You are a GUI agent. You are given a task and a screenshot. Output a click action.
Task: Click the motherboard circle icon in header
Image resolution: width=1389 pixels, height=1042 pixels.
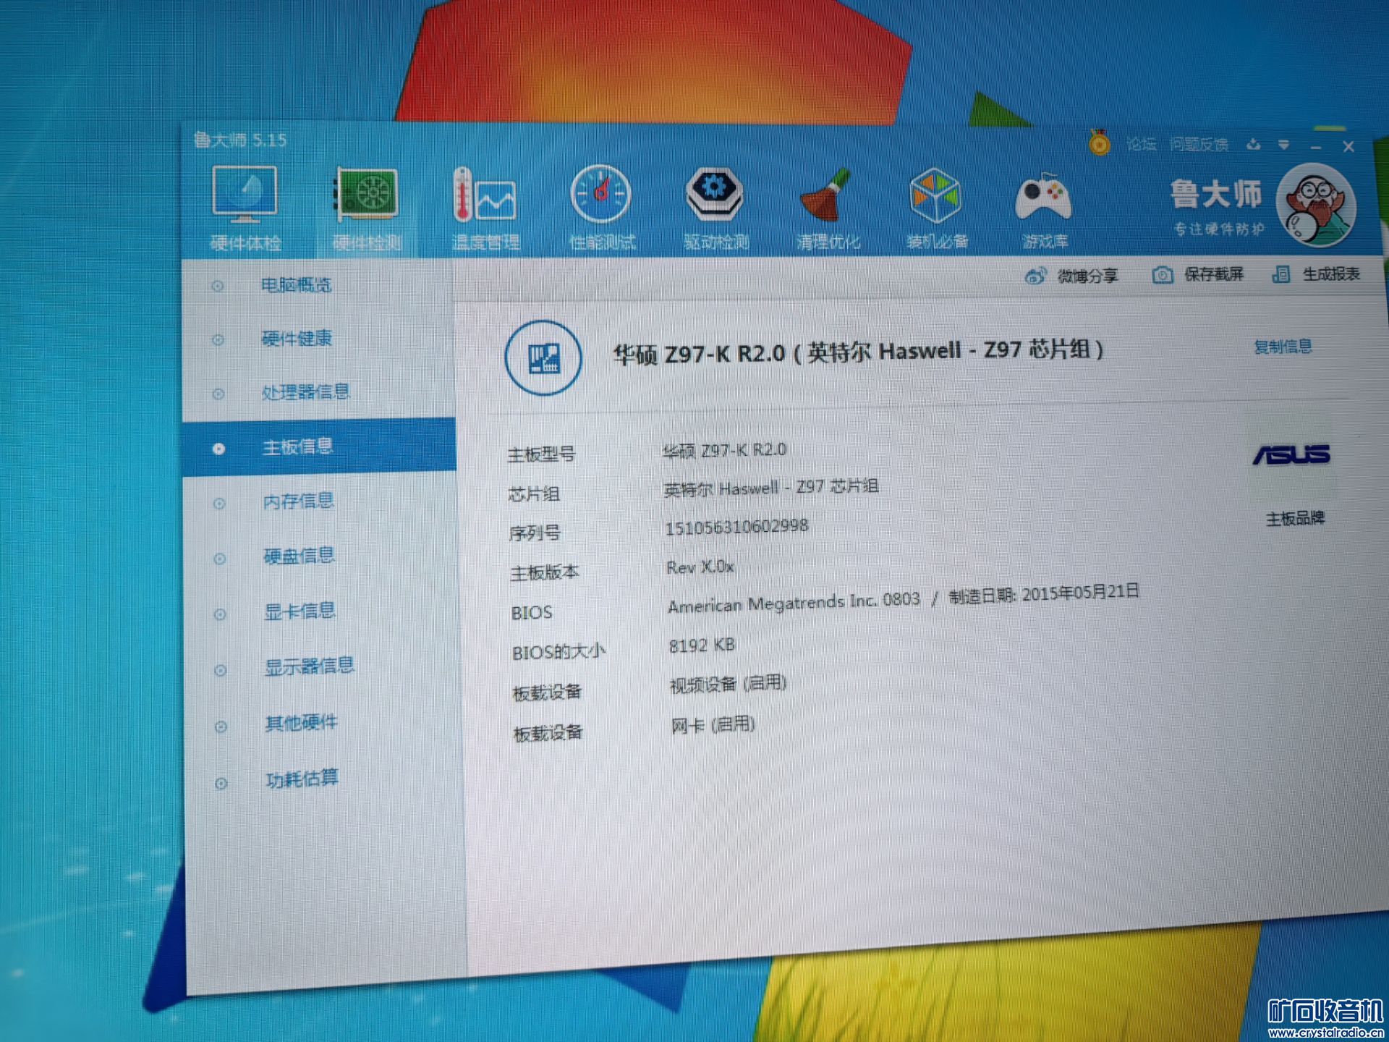pyautogui.click(x=543, y=357)
